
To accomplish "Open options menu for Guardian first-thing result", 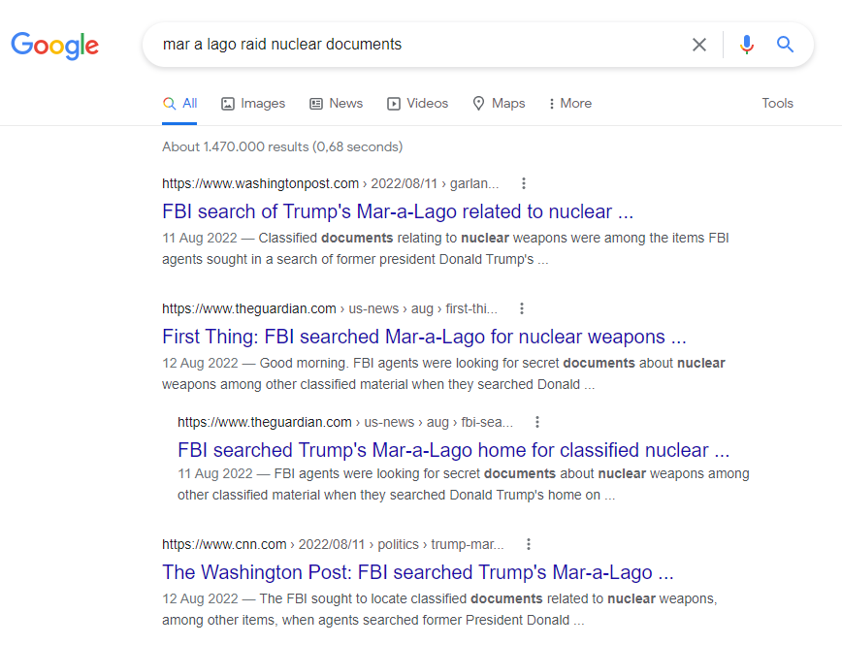I will pyautogui.click(x=522, y=308).
